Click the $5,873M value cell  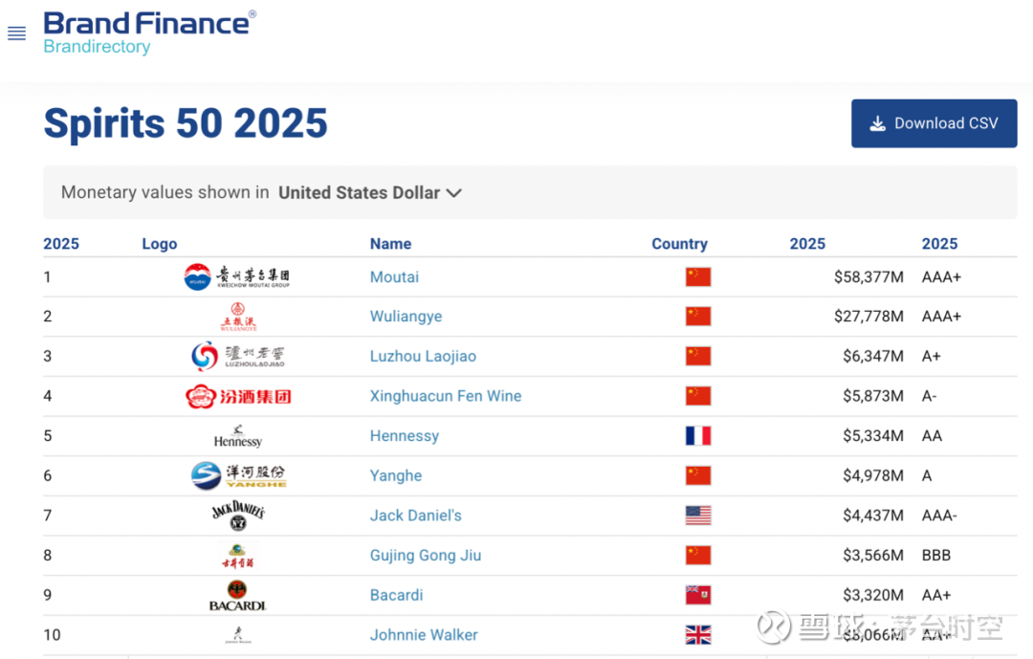[x=873, y=396]
